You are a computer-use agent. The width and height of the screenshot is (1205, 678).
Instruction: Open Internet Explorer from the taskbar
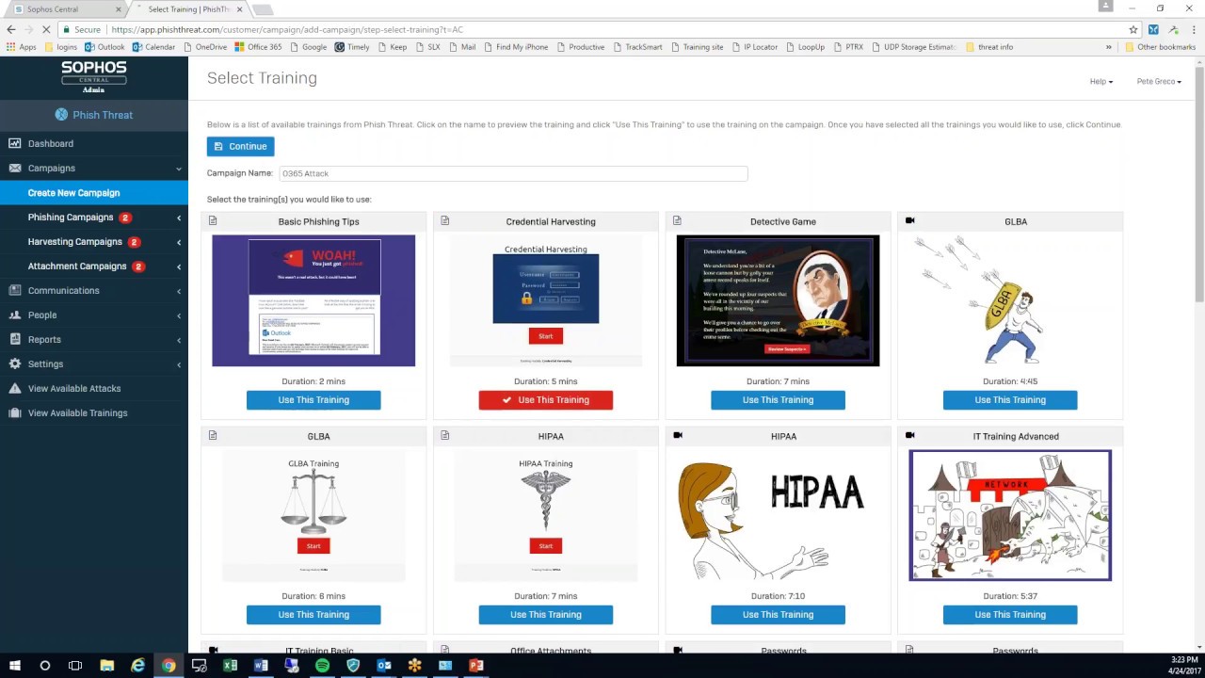point(137,666)
